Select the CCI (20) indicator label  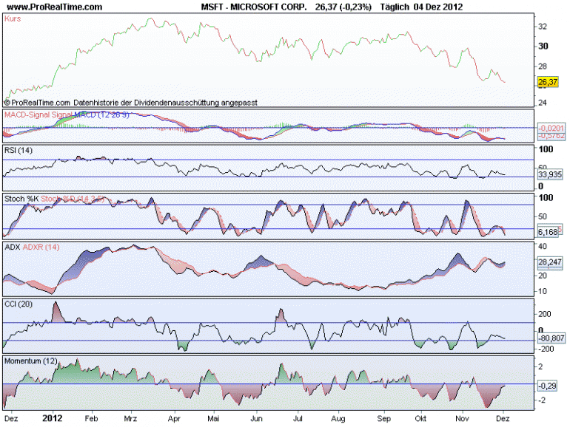19,304
